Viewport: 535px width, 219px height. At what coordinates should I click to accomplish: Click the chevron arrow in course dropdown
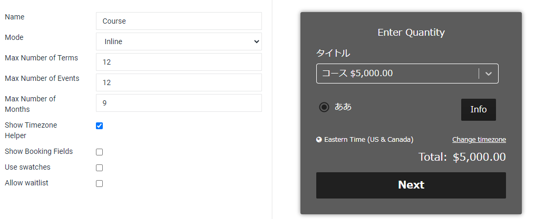[489, 74]
